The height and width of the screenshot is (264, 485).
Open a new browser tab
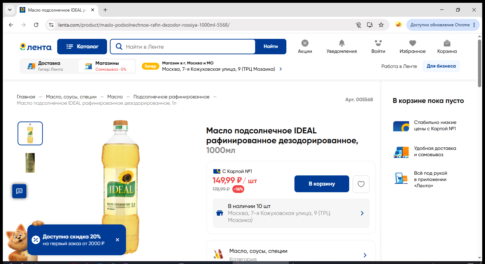tap(105, 10)
